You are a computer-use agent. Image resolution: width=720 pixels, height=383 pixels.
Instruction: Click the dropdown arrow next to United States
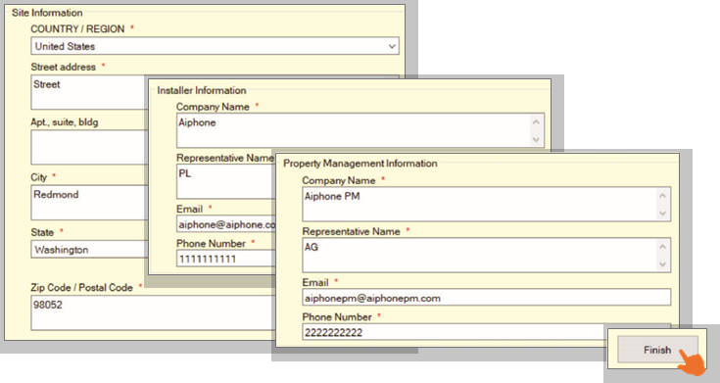(392, 46)
